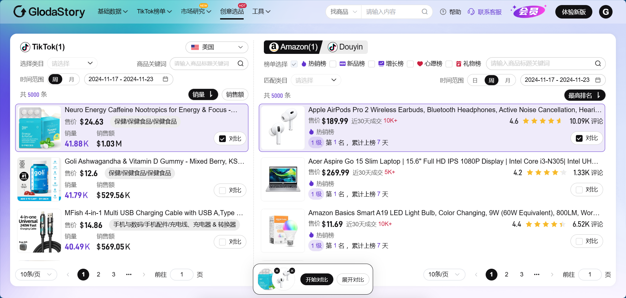This screenshot has height=298, width=626.
Task: Click 开始对比 button
Action: [317, 279]
